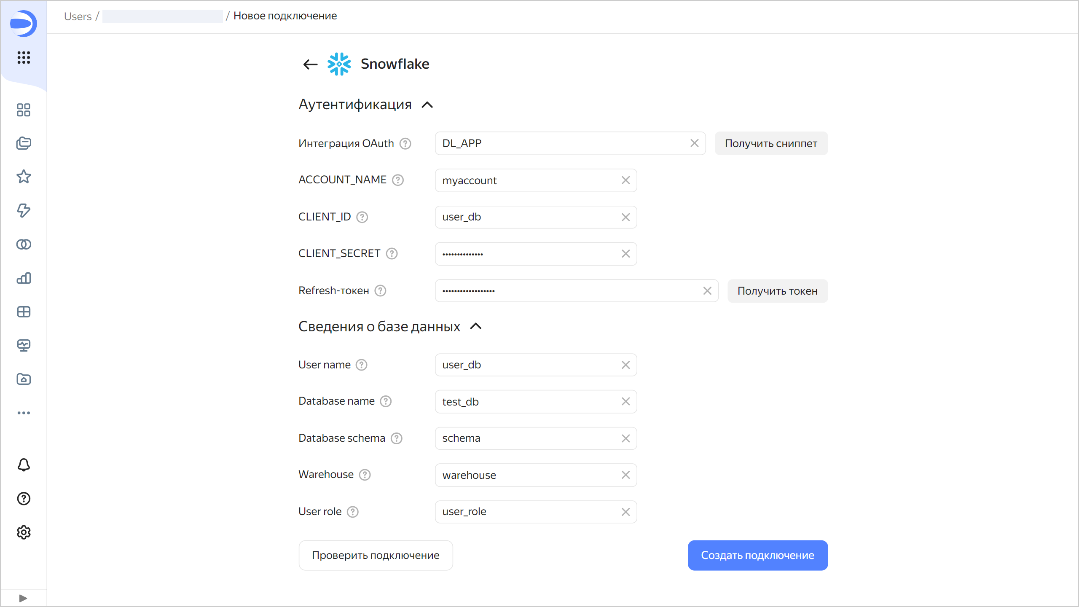1079x607 pixels.
Task: Open the apps grid in the sidebar
Action: tap(24, 57)
